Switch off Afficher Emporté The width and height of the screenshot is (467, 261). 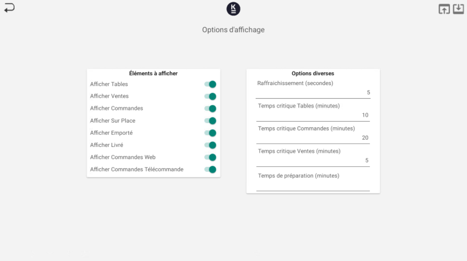tap(210, 133)
